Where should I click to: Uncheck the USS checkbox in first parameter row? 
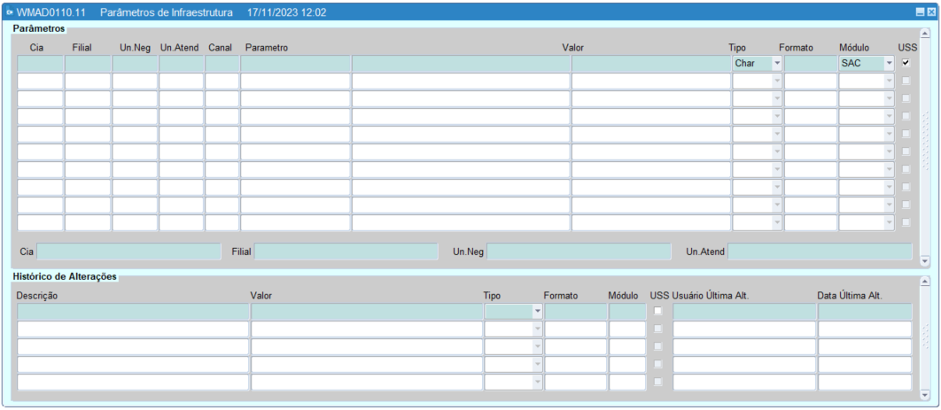(x=906, y=64)
